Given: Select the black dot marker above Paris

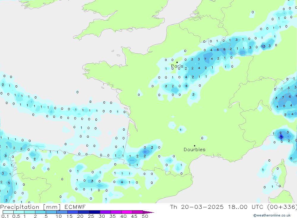Looking at the screenshot, I should pyautogui.click(x=177, y=62).
